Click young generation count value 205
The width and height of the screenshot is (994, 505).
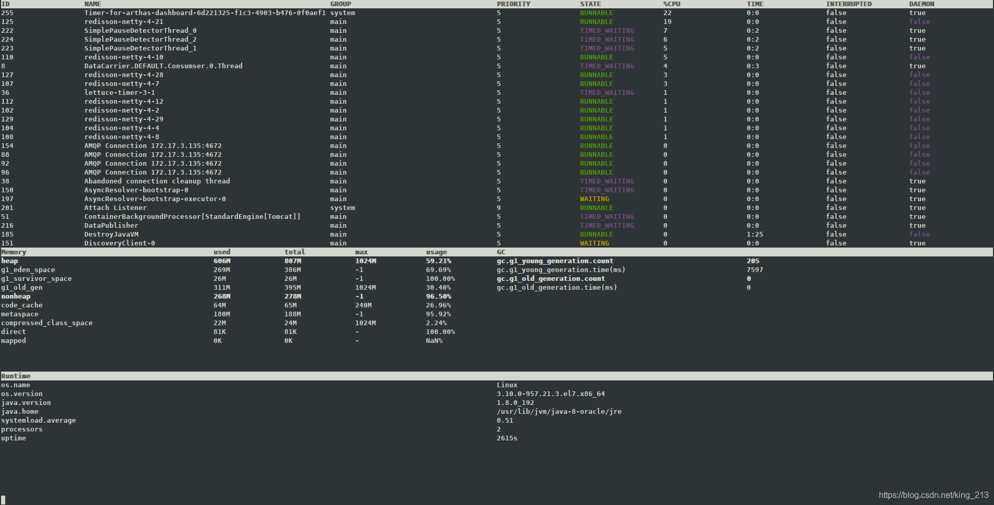tap(753, 261)
